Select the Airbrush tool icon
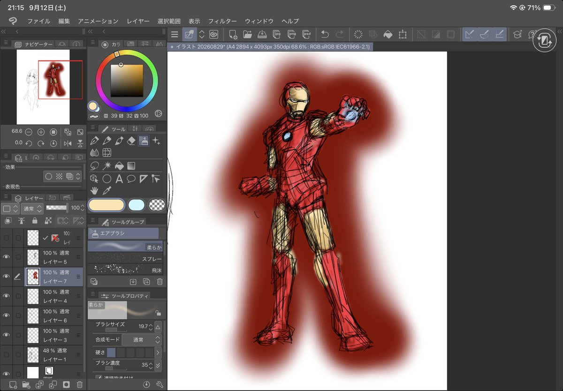Viewport: 563px width, 391px height. (x=144, y=141)
